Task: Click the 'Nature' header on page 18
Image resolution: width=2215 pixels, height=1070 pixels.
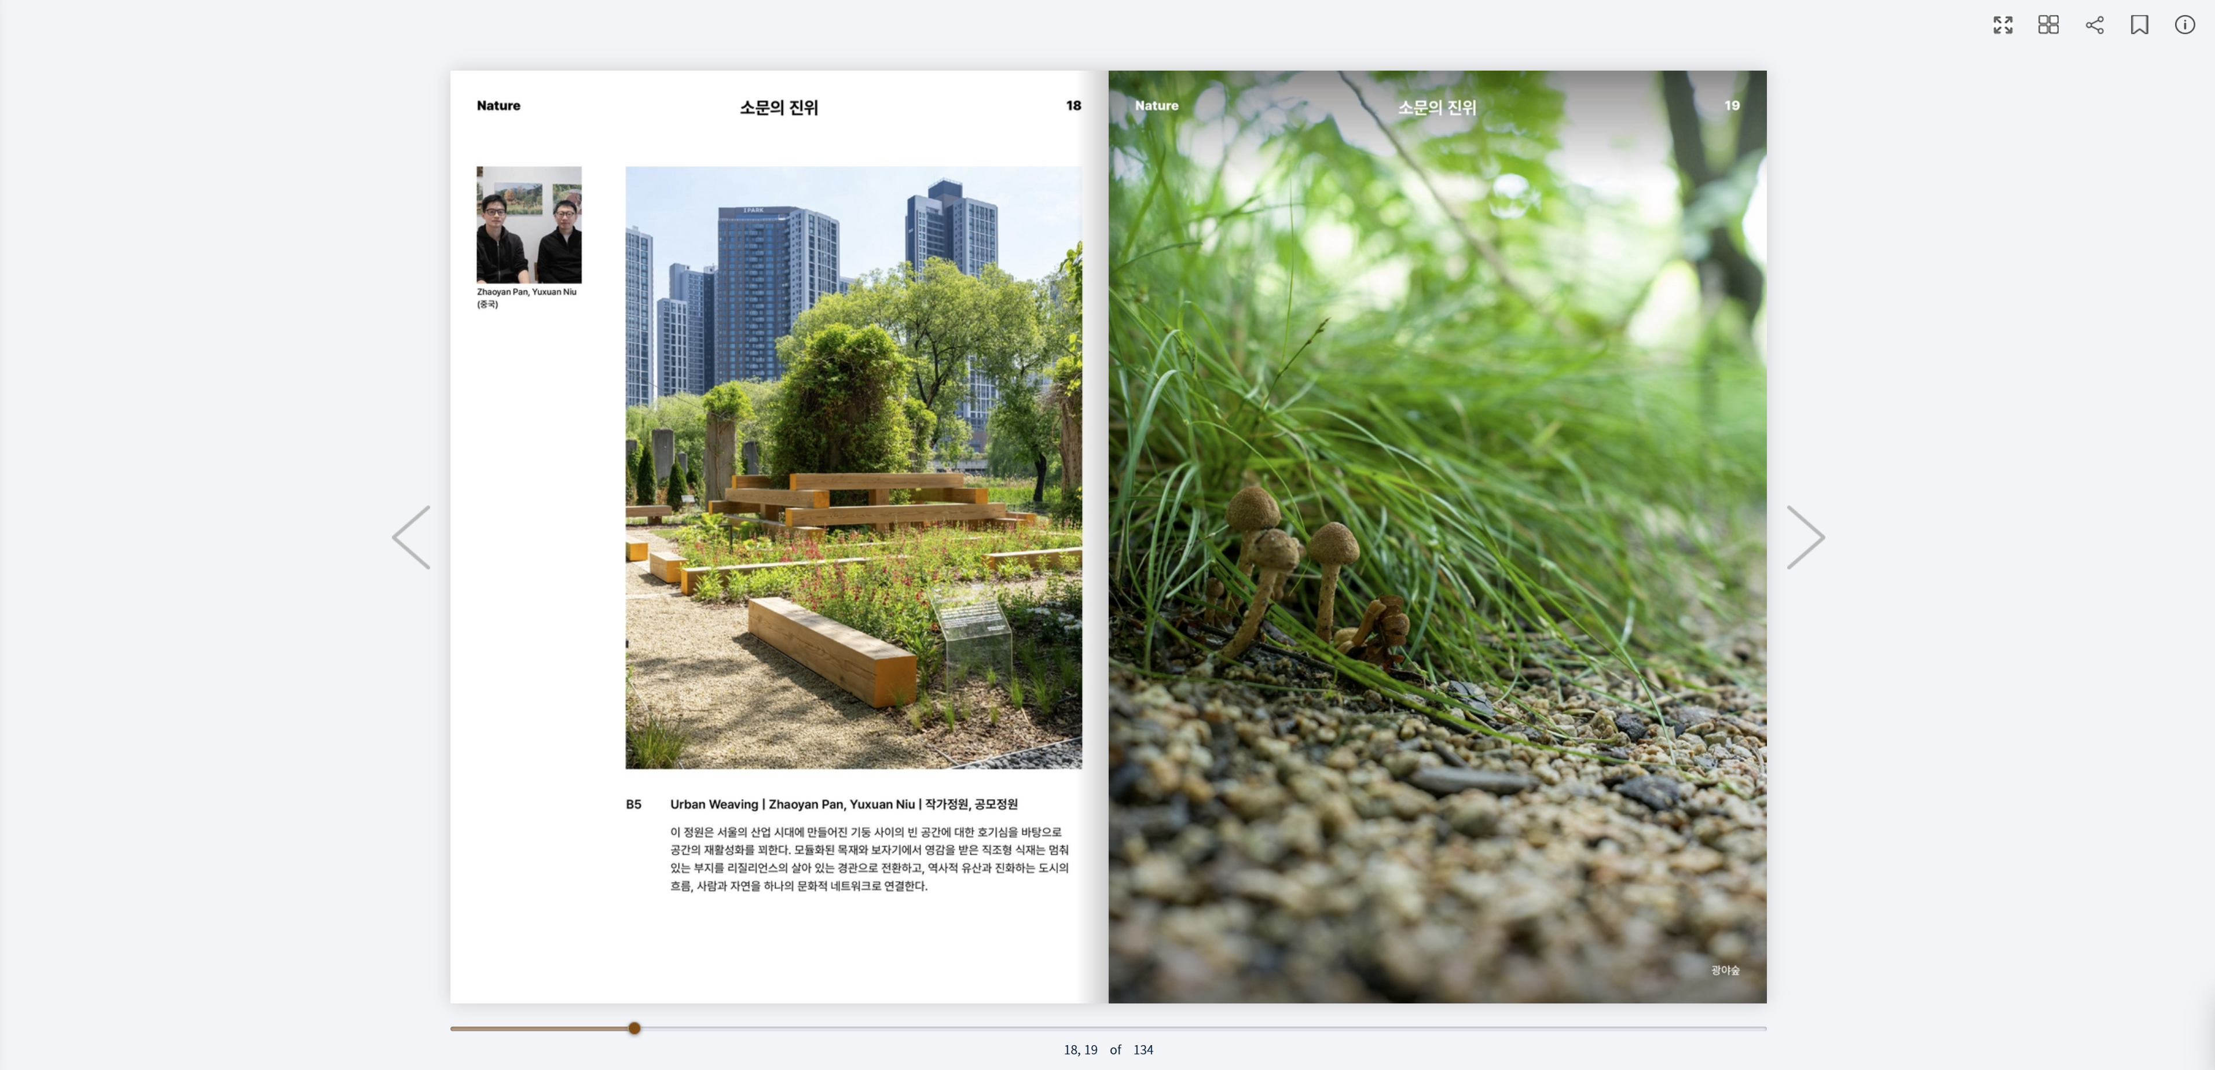Action: click(x=498, y=106)
